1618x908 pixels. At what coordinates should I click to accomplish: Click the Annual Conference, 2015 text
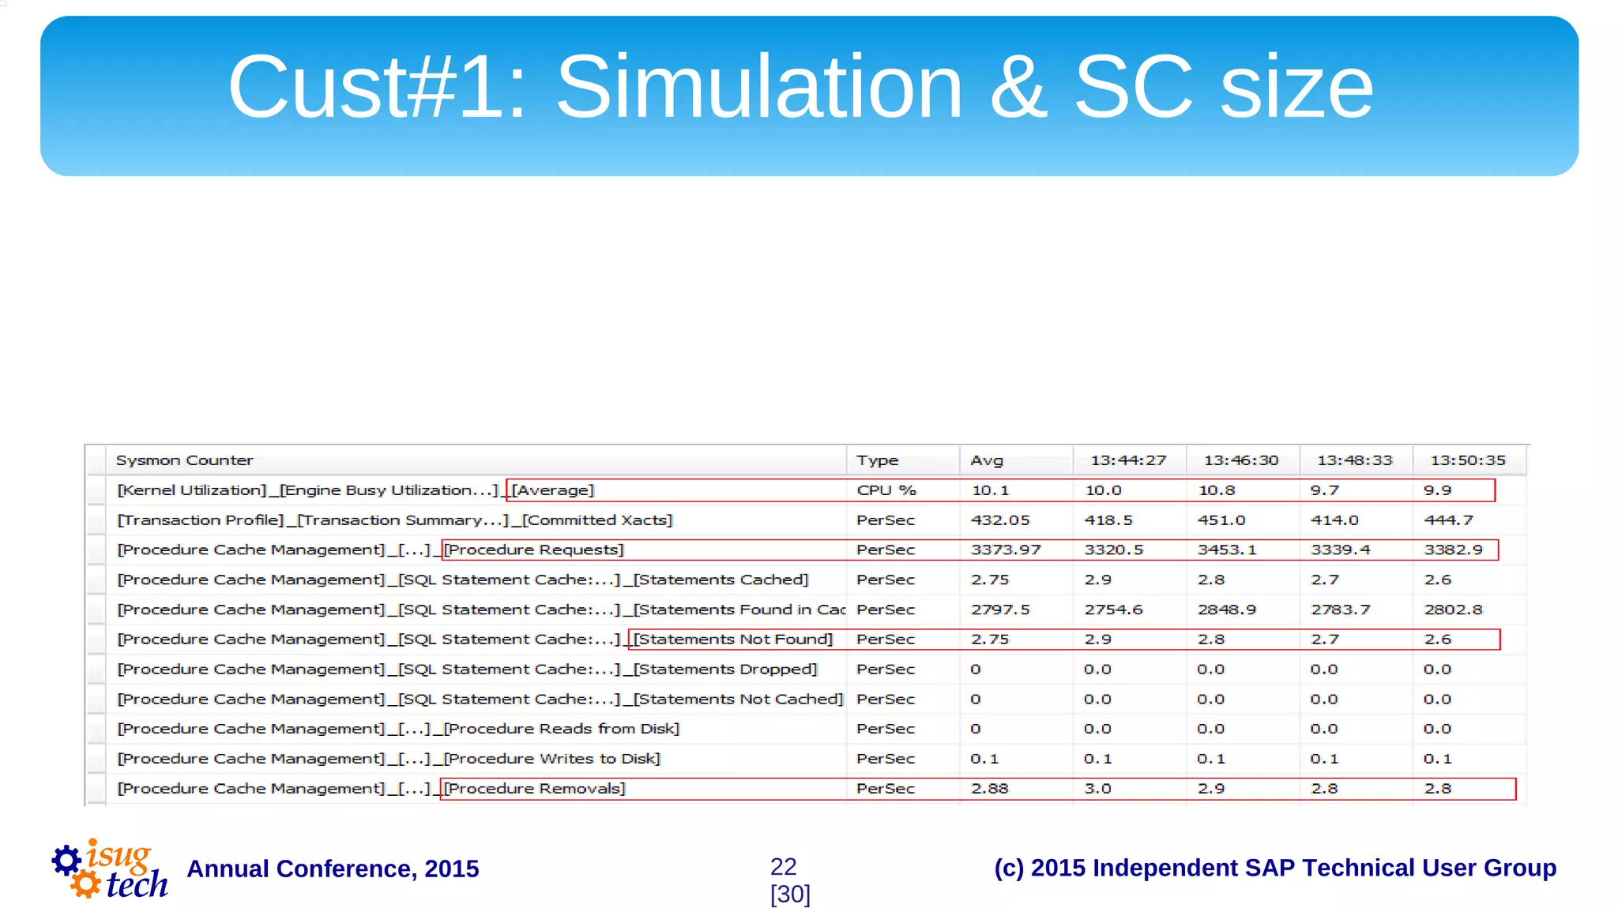click(333, 869)
